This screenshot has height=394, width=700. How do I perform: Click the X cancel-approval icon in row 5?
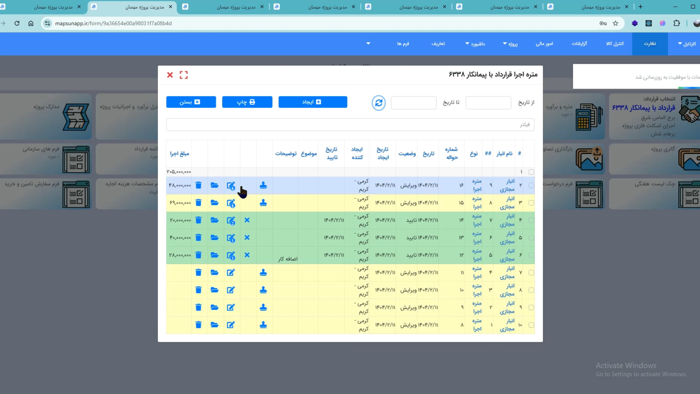[x=247, y=237]
